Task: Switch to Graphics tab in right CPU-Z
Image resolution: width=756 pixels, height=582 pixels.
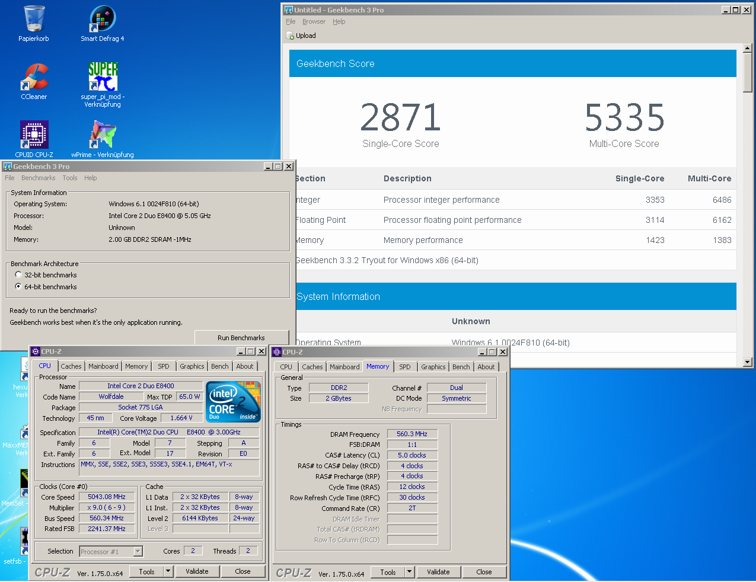Action: (x=433, y=367)
